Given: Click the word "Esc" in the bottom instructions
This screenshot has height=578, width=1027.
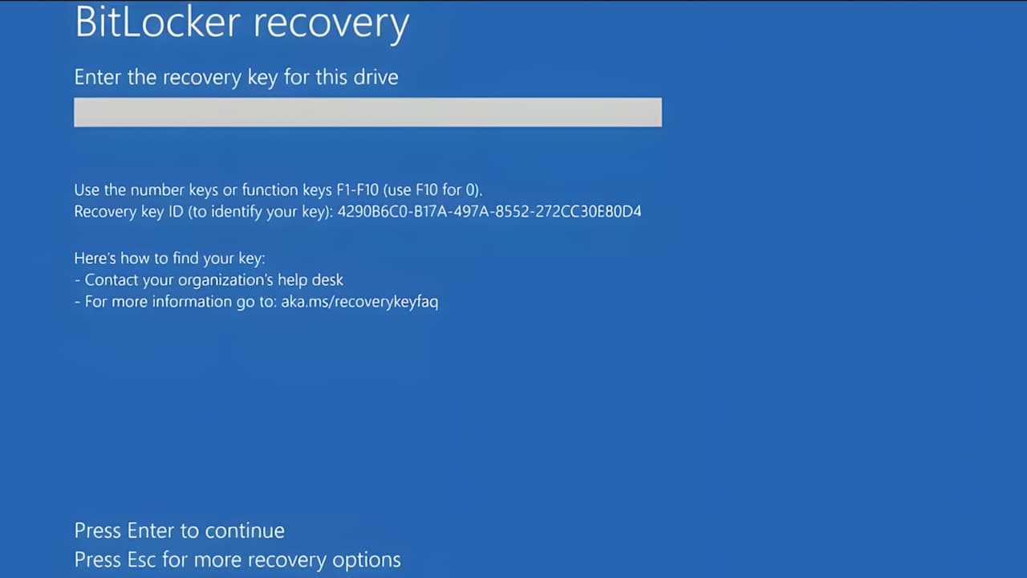Looking at the screenshot, I should 143,560.
